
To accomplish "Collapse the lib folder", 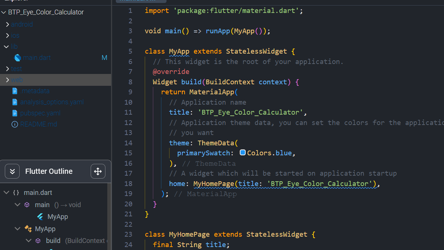I will [x=6, y=47].
